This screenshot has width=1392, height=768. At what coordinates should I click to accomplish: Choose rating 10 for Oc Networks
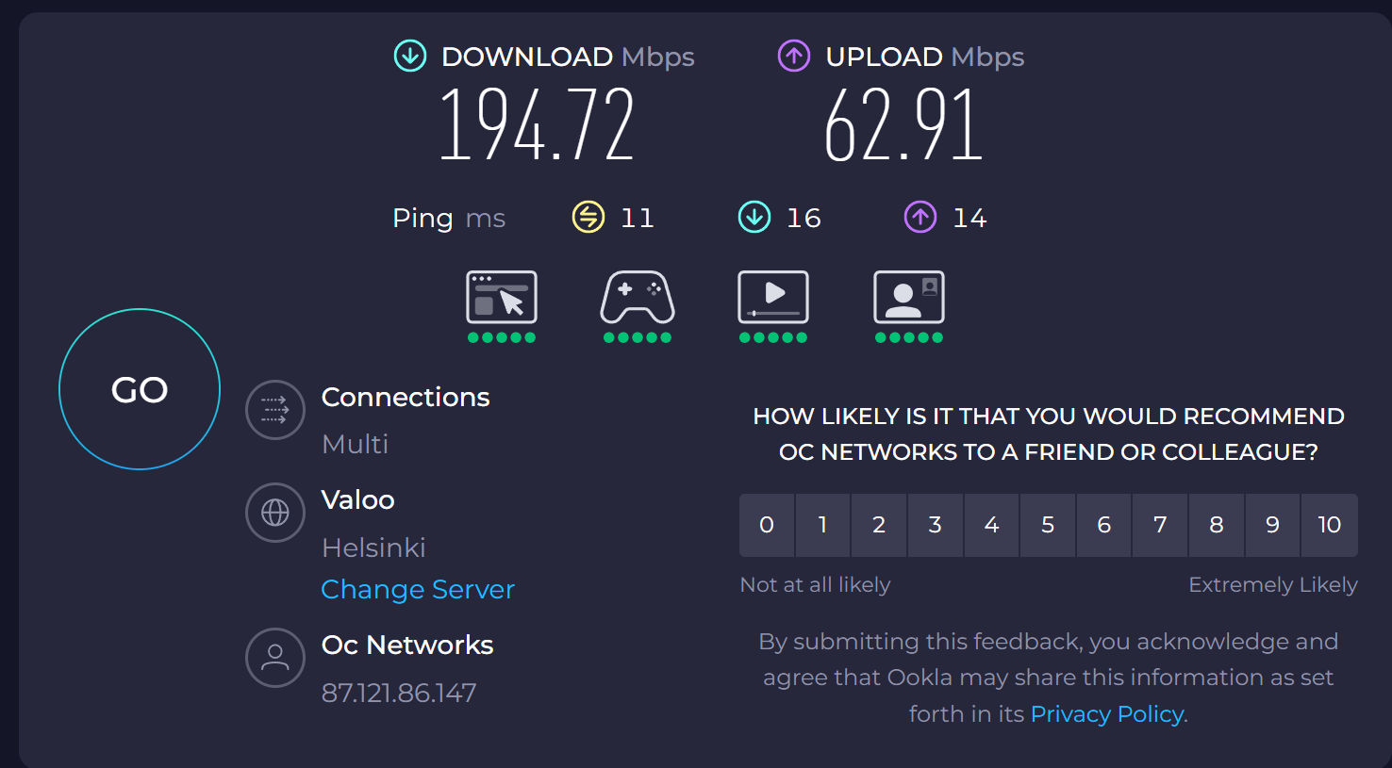(1329, 525)
